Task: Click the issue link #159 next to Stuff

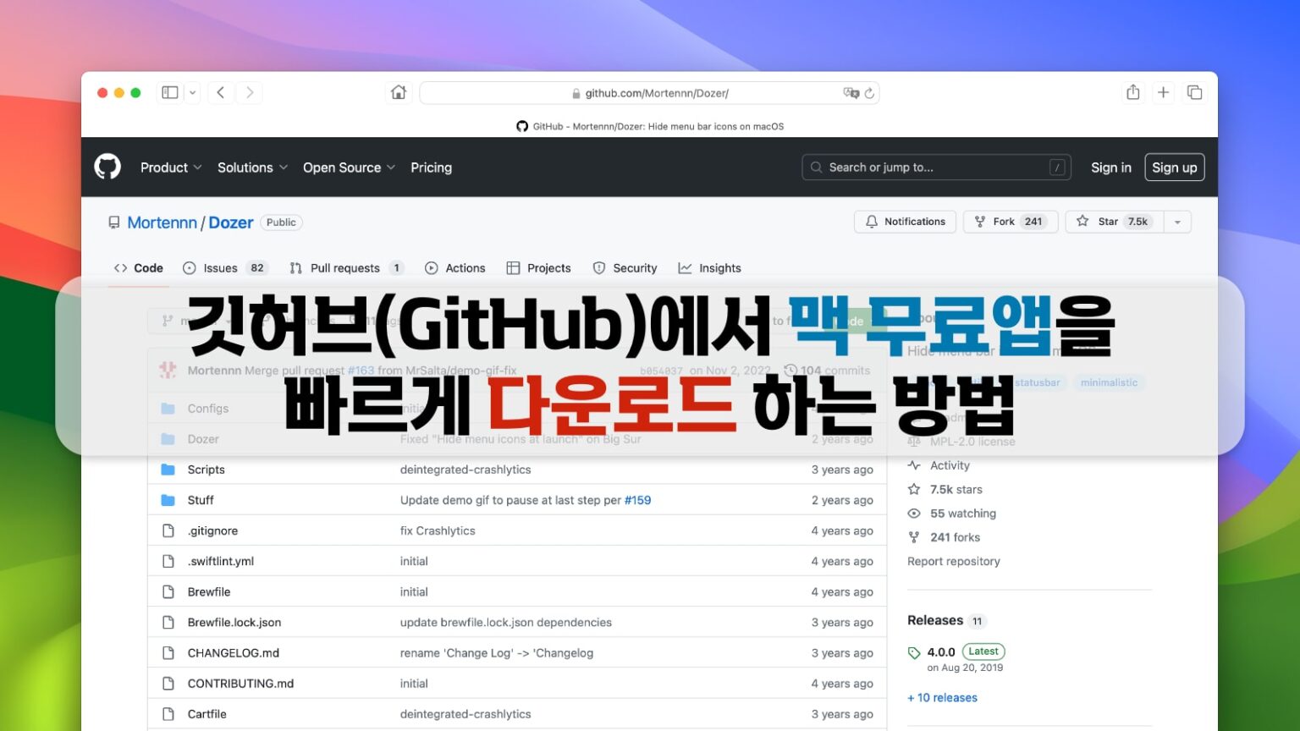Action: (x=638, y=500)
